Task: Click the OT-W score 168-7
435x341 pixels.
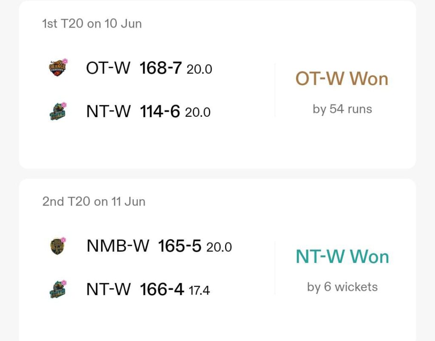Action: click(x=161, y=68)
